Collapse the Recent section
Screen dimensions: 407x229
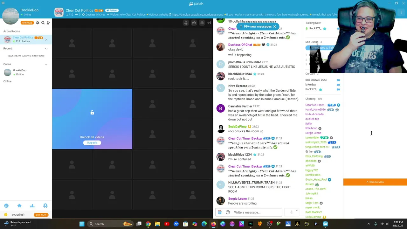(x=46, y=49)
